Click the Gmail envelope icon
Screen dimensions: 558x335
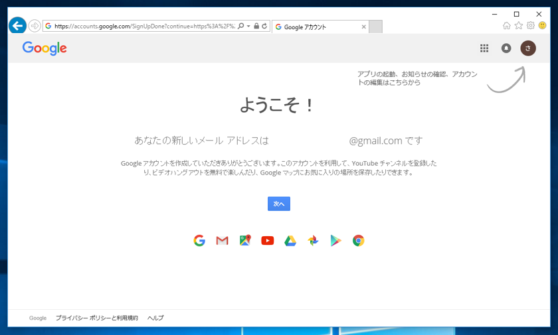222,241
